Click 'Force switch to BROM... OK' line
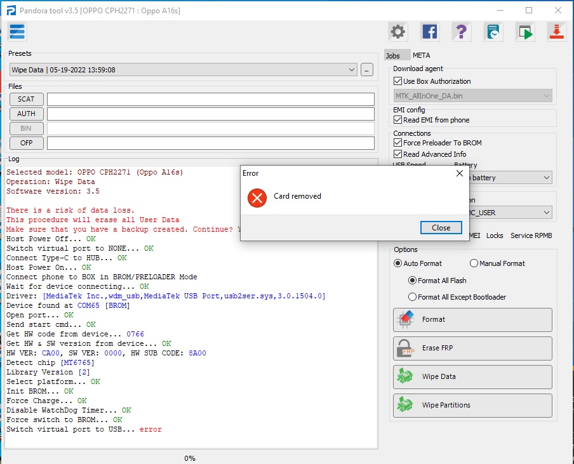Image resolution: width=574 pixels, height=464 pixels. point(64,420)
